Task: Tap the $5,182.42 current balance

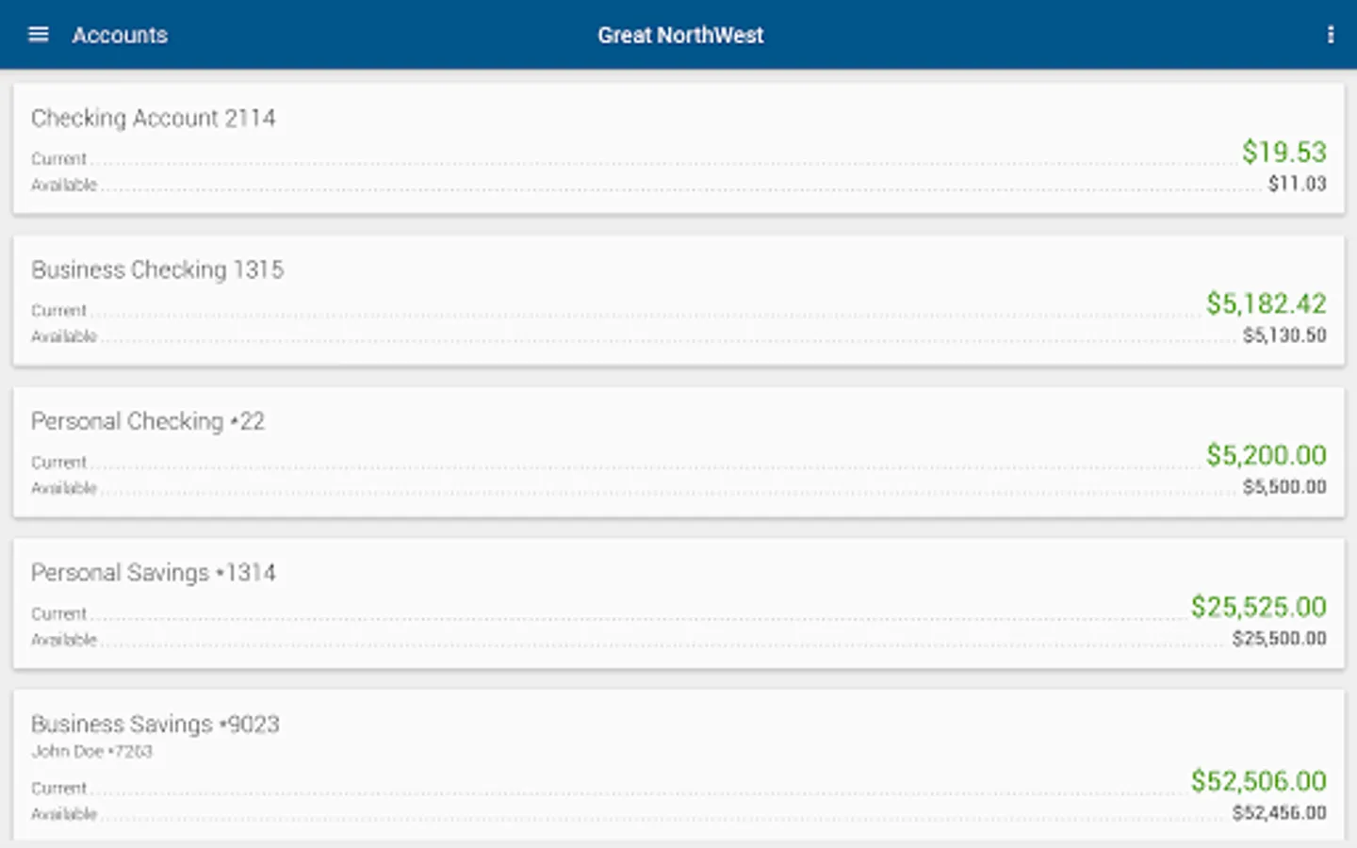Action: [x=1266, y=303]
